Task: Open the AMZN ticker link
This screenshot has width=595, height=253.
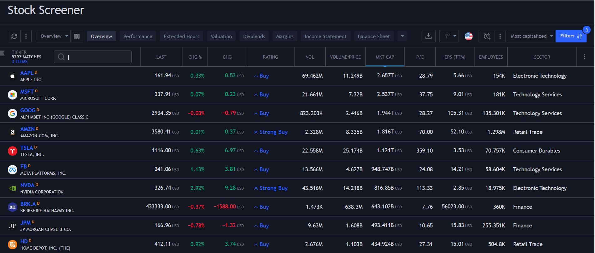Action: [28, 129]
